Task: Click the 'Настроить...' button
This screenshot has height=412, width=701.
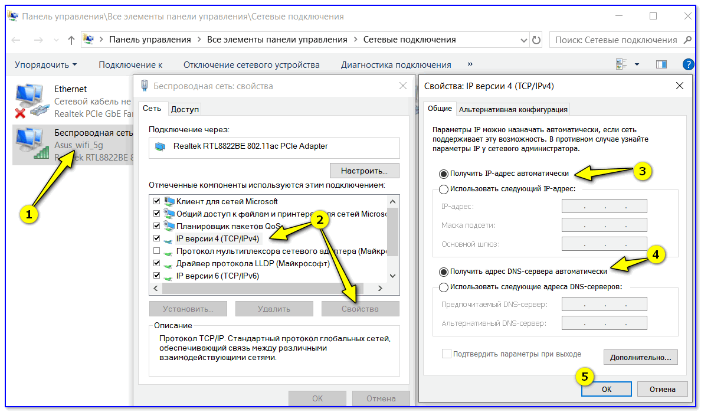Action: point(364,171)
